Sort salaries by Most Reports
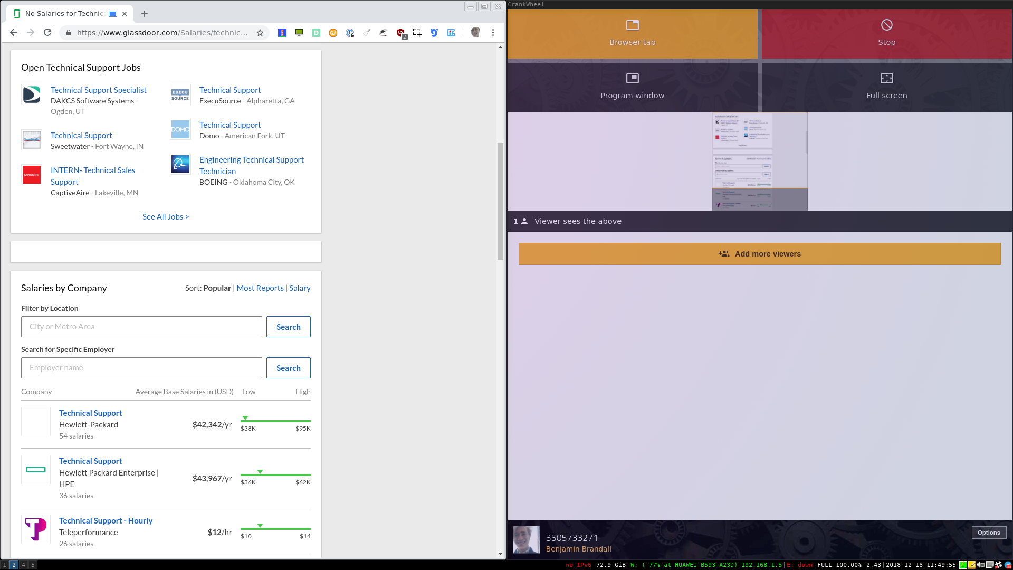Viewport: 1013px width, 570px height. pos(260,288)
